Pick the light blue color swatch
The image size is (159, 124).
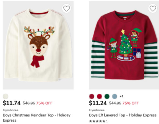tap(114, 96)
